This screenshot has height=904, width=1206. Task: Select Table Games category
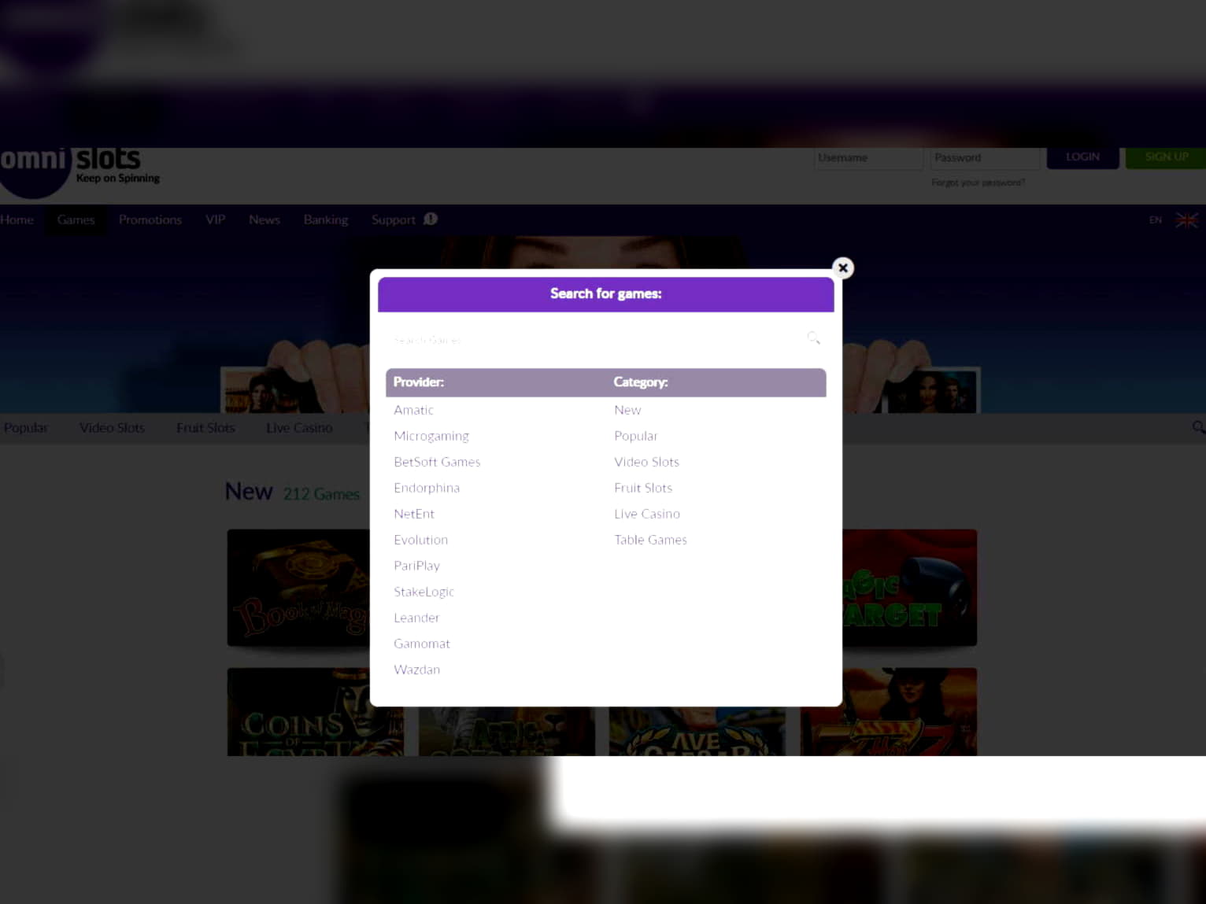651,540
